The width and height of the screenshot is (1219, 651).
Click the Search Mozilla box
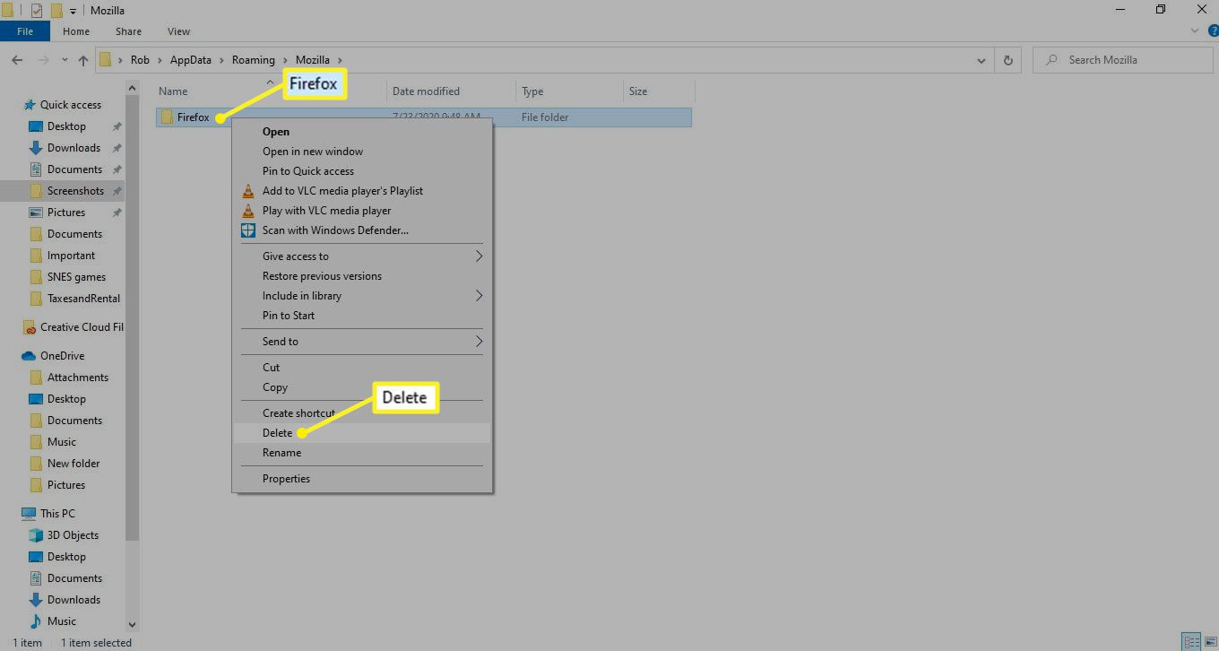1123,60
